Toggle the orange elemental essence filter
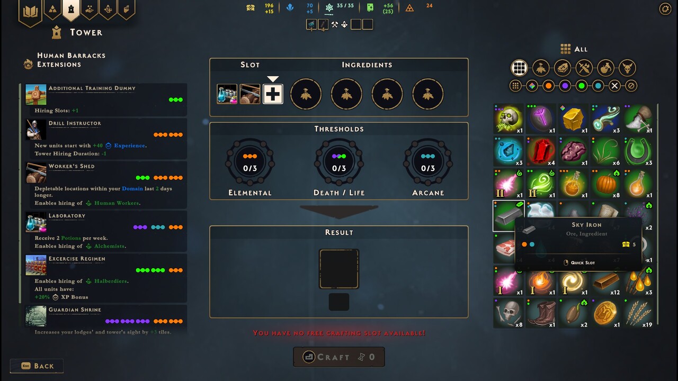678x381 pixels. coord(549,86)
